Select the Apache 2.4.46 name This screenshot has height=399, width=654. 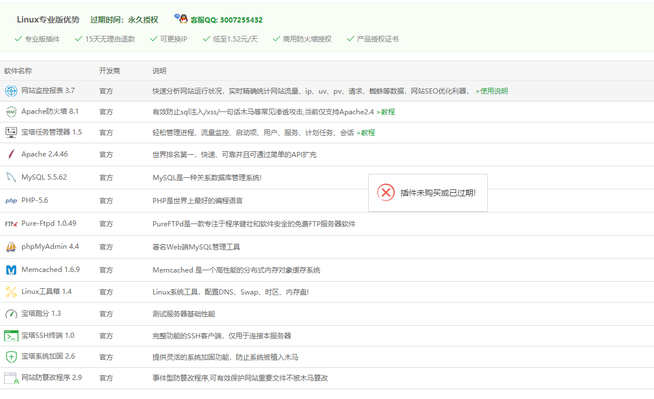pos(45,154)
